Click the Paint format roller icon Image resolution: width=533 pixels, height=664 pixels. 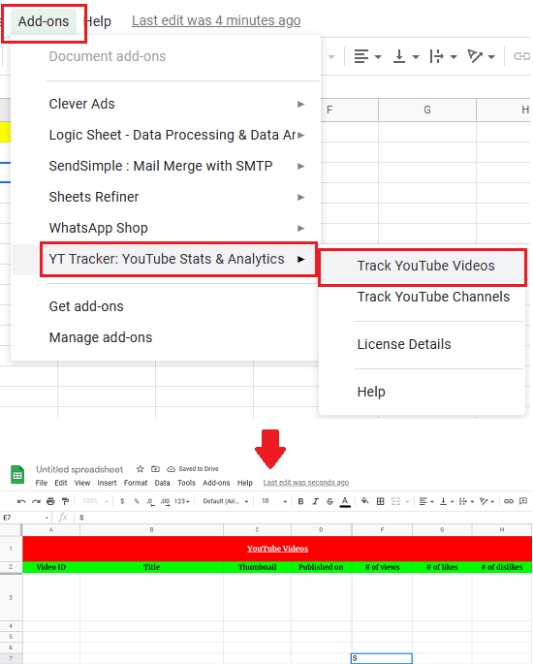(65, 501)
